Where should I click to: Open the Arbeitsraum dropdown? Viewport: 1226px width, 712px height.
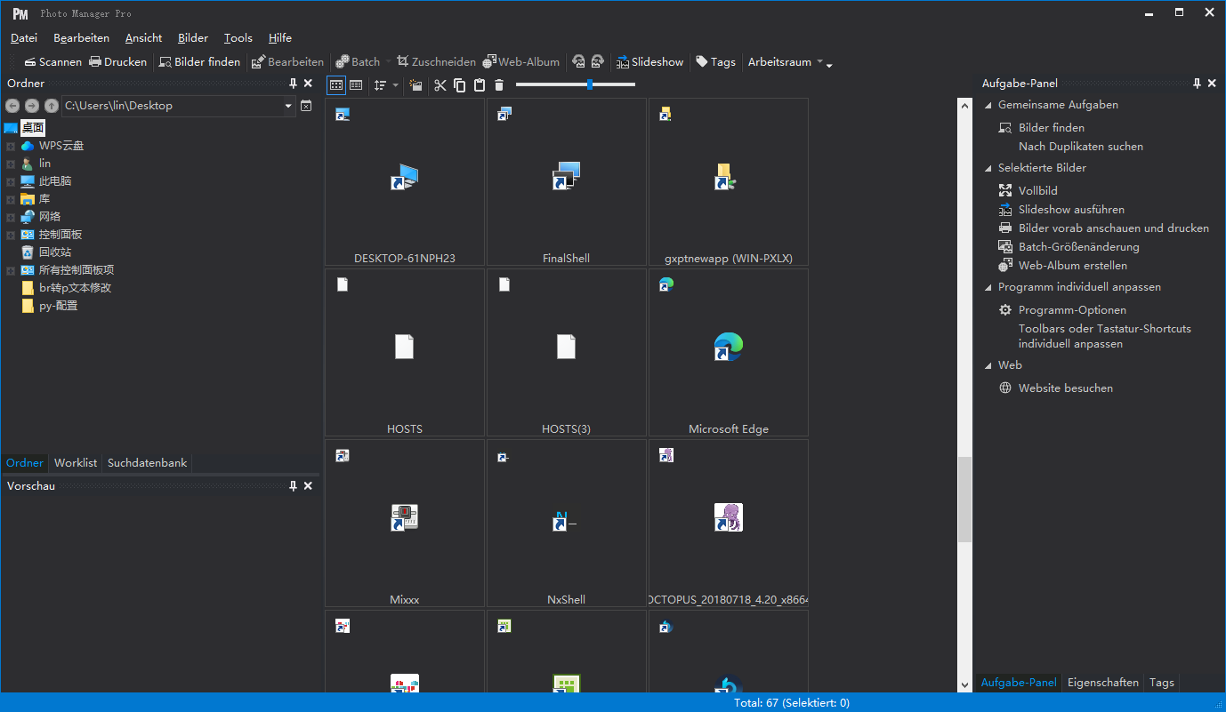(x=786, y=62)
